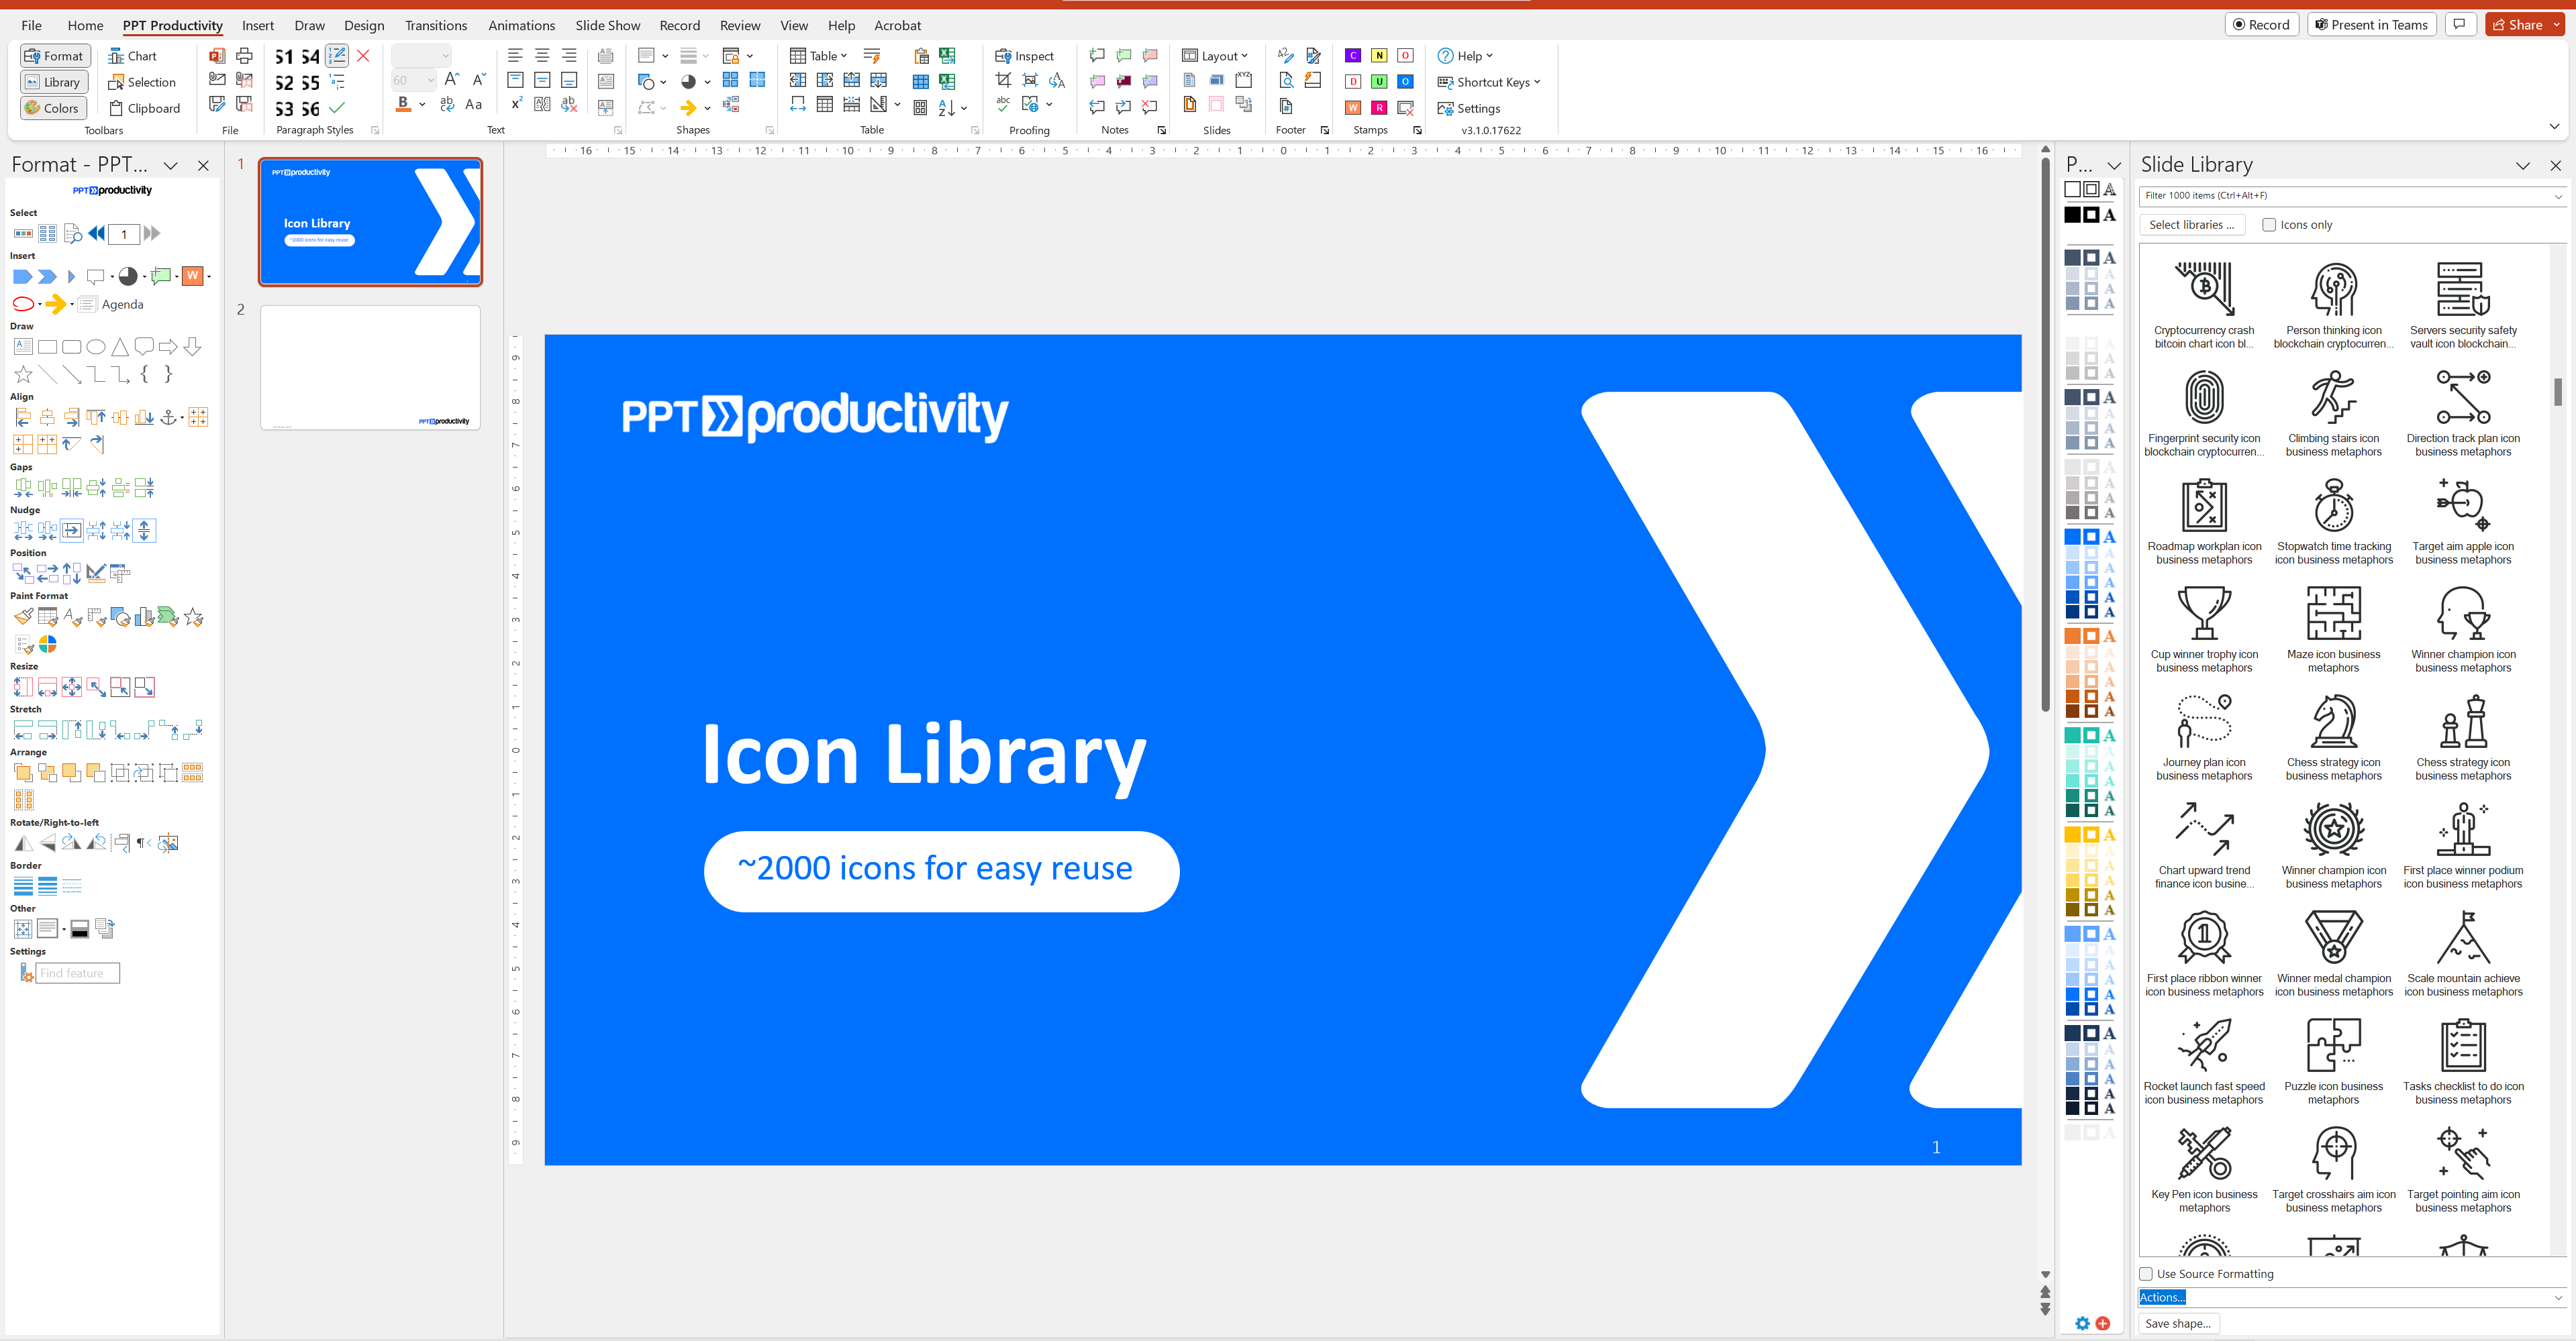This screenshot has width=2576, height=1341.
Task: Open the settings gear below color palette
Action: coord(2082,1323)
